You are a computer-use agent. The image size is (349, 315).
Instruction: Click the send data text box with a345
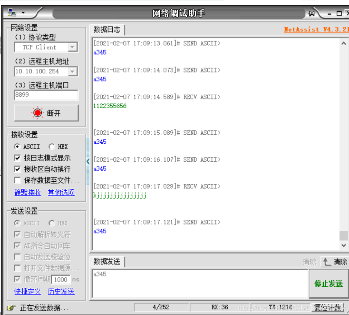(x=200, y=284)
